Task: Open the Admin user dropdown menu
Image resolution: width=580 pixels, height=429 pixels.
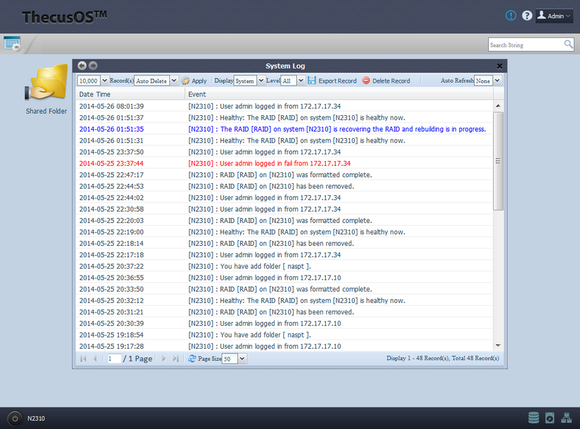Action: tap(554, 16)
